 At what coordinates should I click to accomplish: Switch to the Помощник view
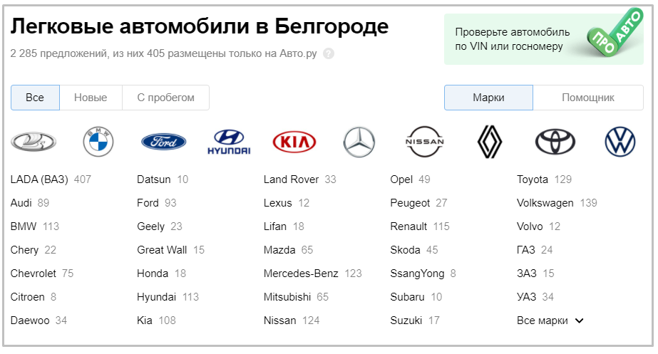[x=588, y=98]
